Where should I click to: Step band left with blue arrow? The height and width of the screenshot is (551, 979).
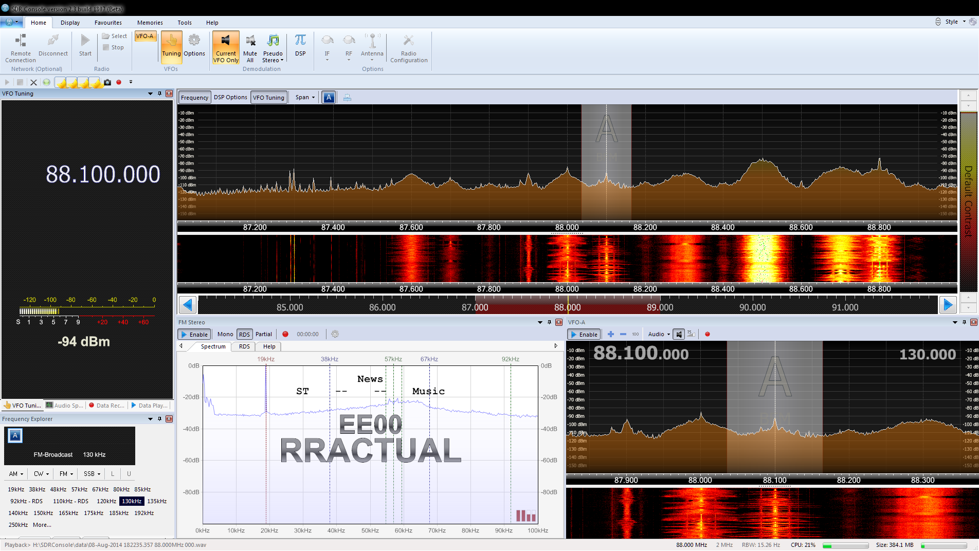tap(187, 305)
